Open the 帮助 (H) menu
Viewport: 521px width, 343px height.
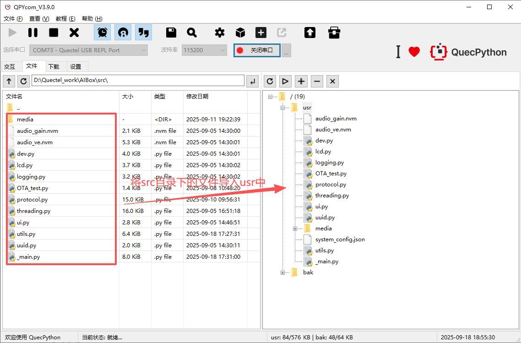tap(92, 19)
